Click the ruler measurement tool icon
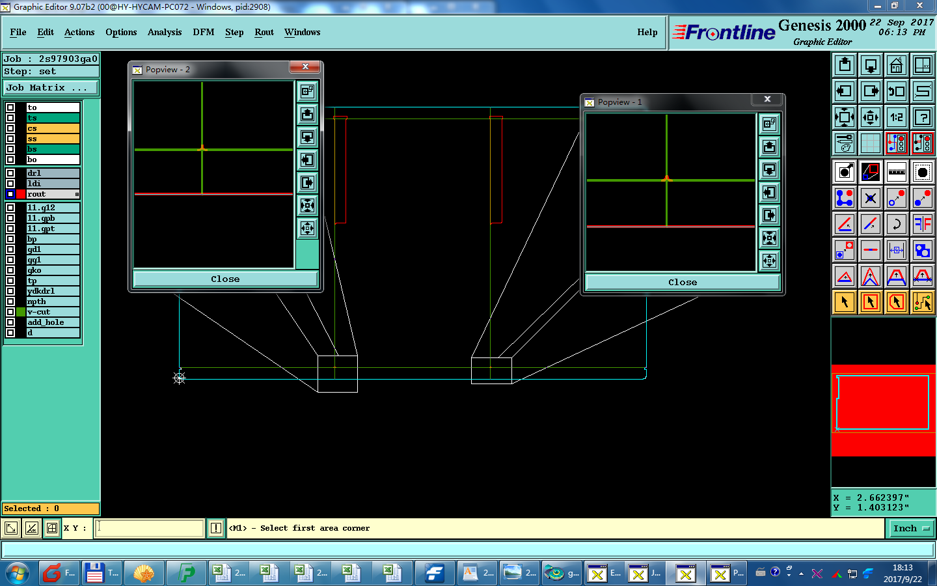 897,172
